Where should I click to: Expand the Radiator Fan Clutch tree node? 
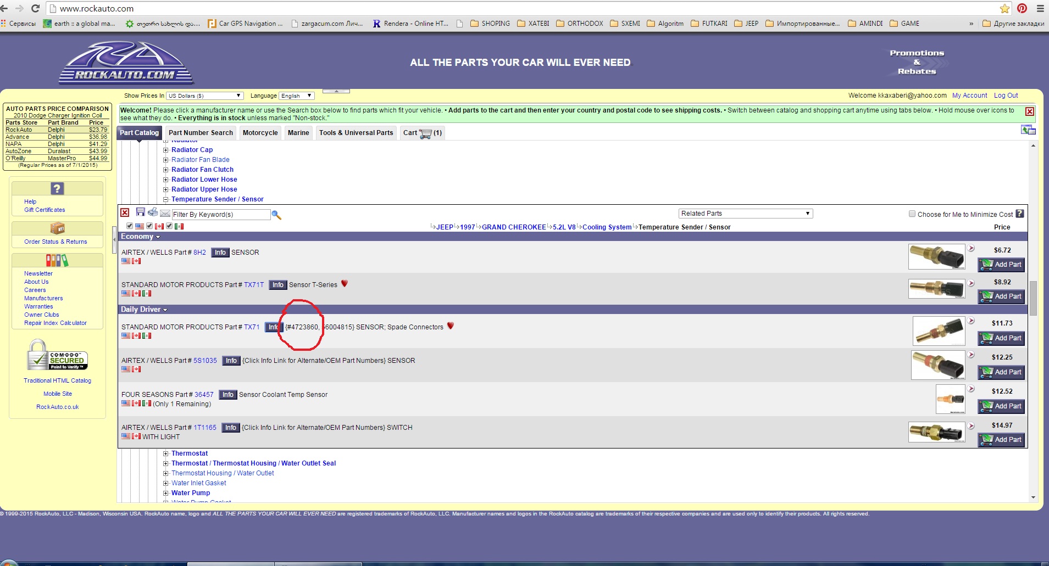pyautogui.click(x=166, y=170)
